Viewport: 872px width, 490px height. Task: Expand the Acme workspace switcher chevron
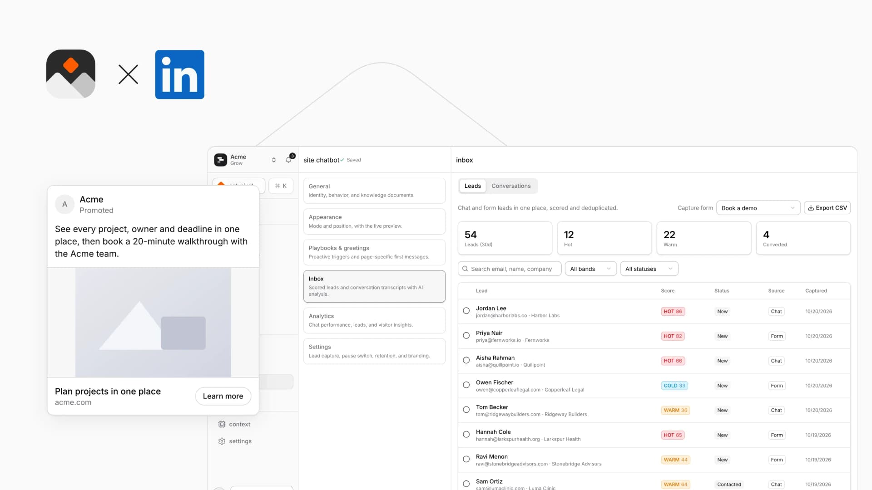274,160
